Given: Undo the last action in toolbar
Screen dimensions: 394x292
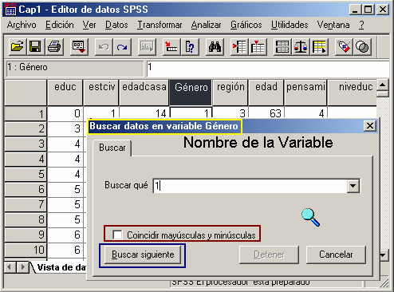Looking at the screenshot, I should pos(104,47).
